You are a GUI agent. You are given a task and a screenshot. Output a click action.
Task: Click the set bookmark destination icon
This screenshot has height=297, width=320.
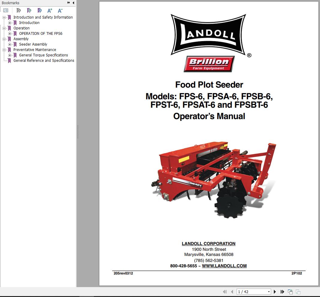[x=39, y=10]
